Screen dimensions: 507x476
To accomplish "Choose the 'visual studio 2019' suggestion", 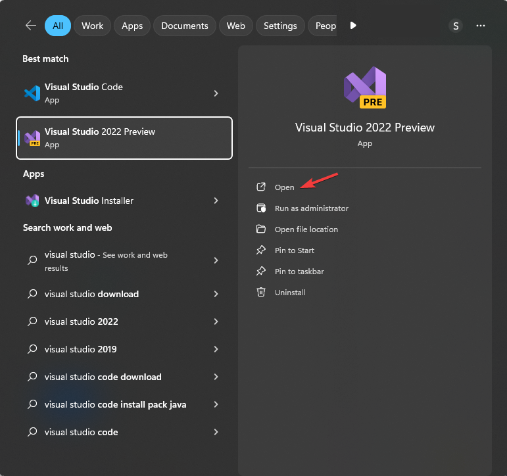I will (124, 349).
